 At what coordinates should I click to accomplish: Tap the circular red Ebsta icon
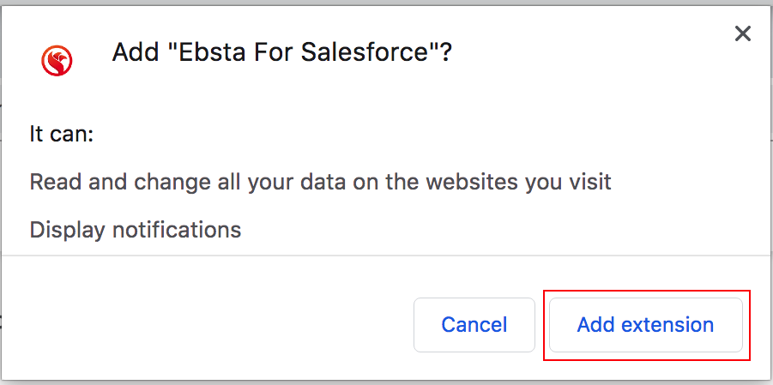pyautogui.click(x=57, y=60)
